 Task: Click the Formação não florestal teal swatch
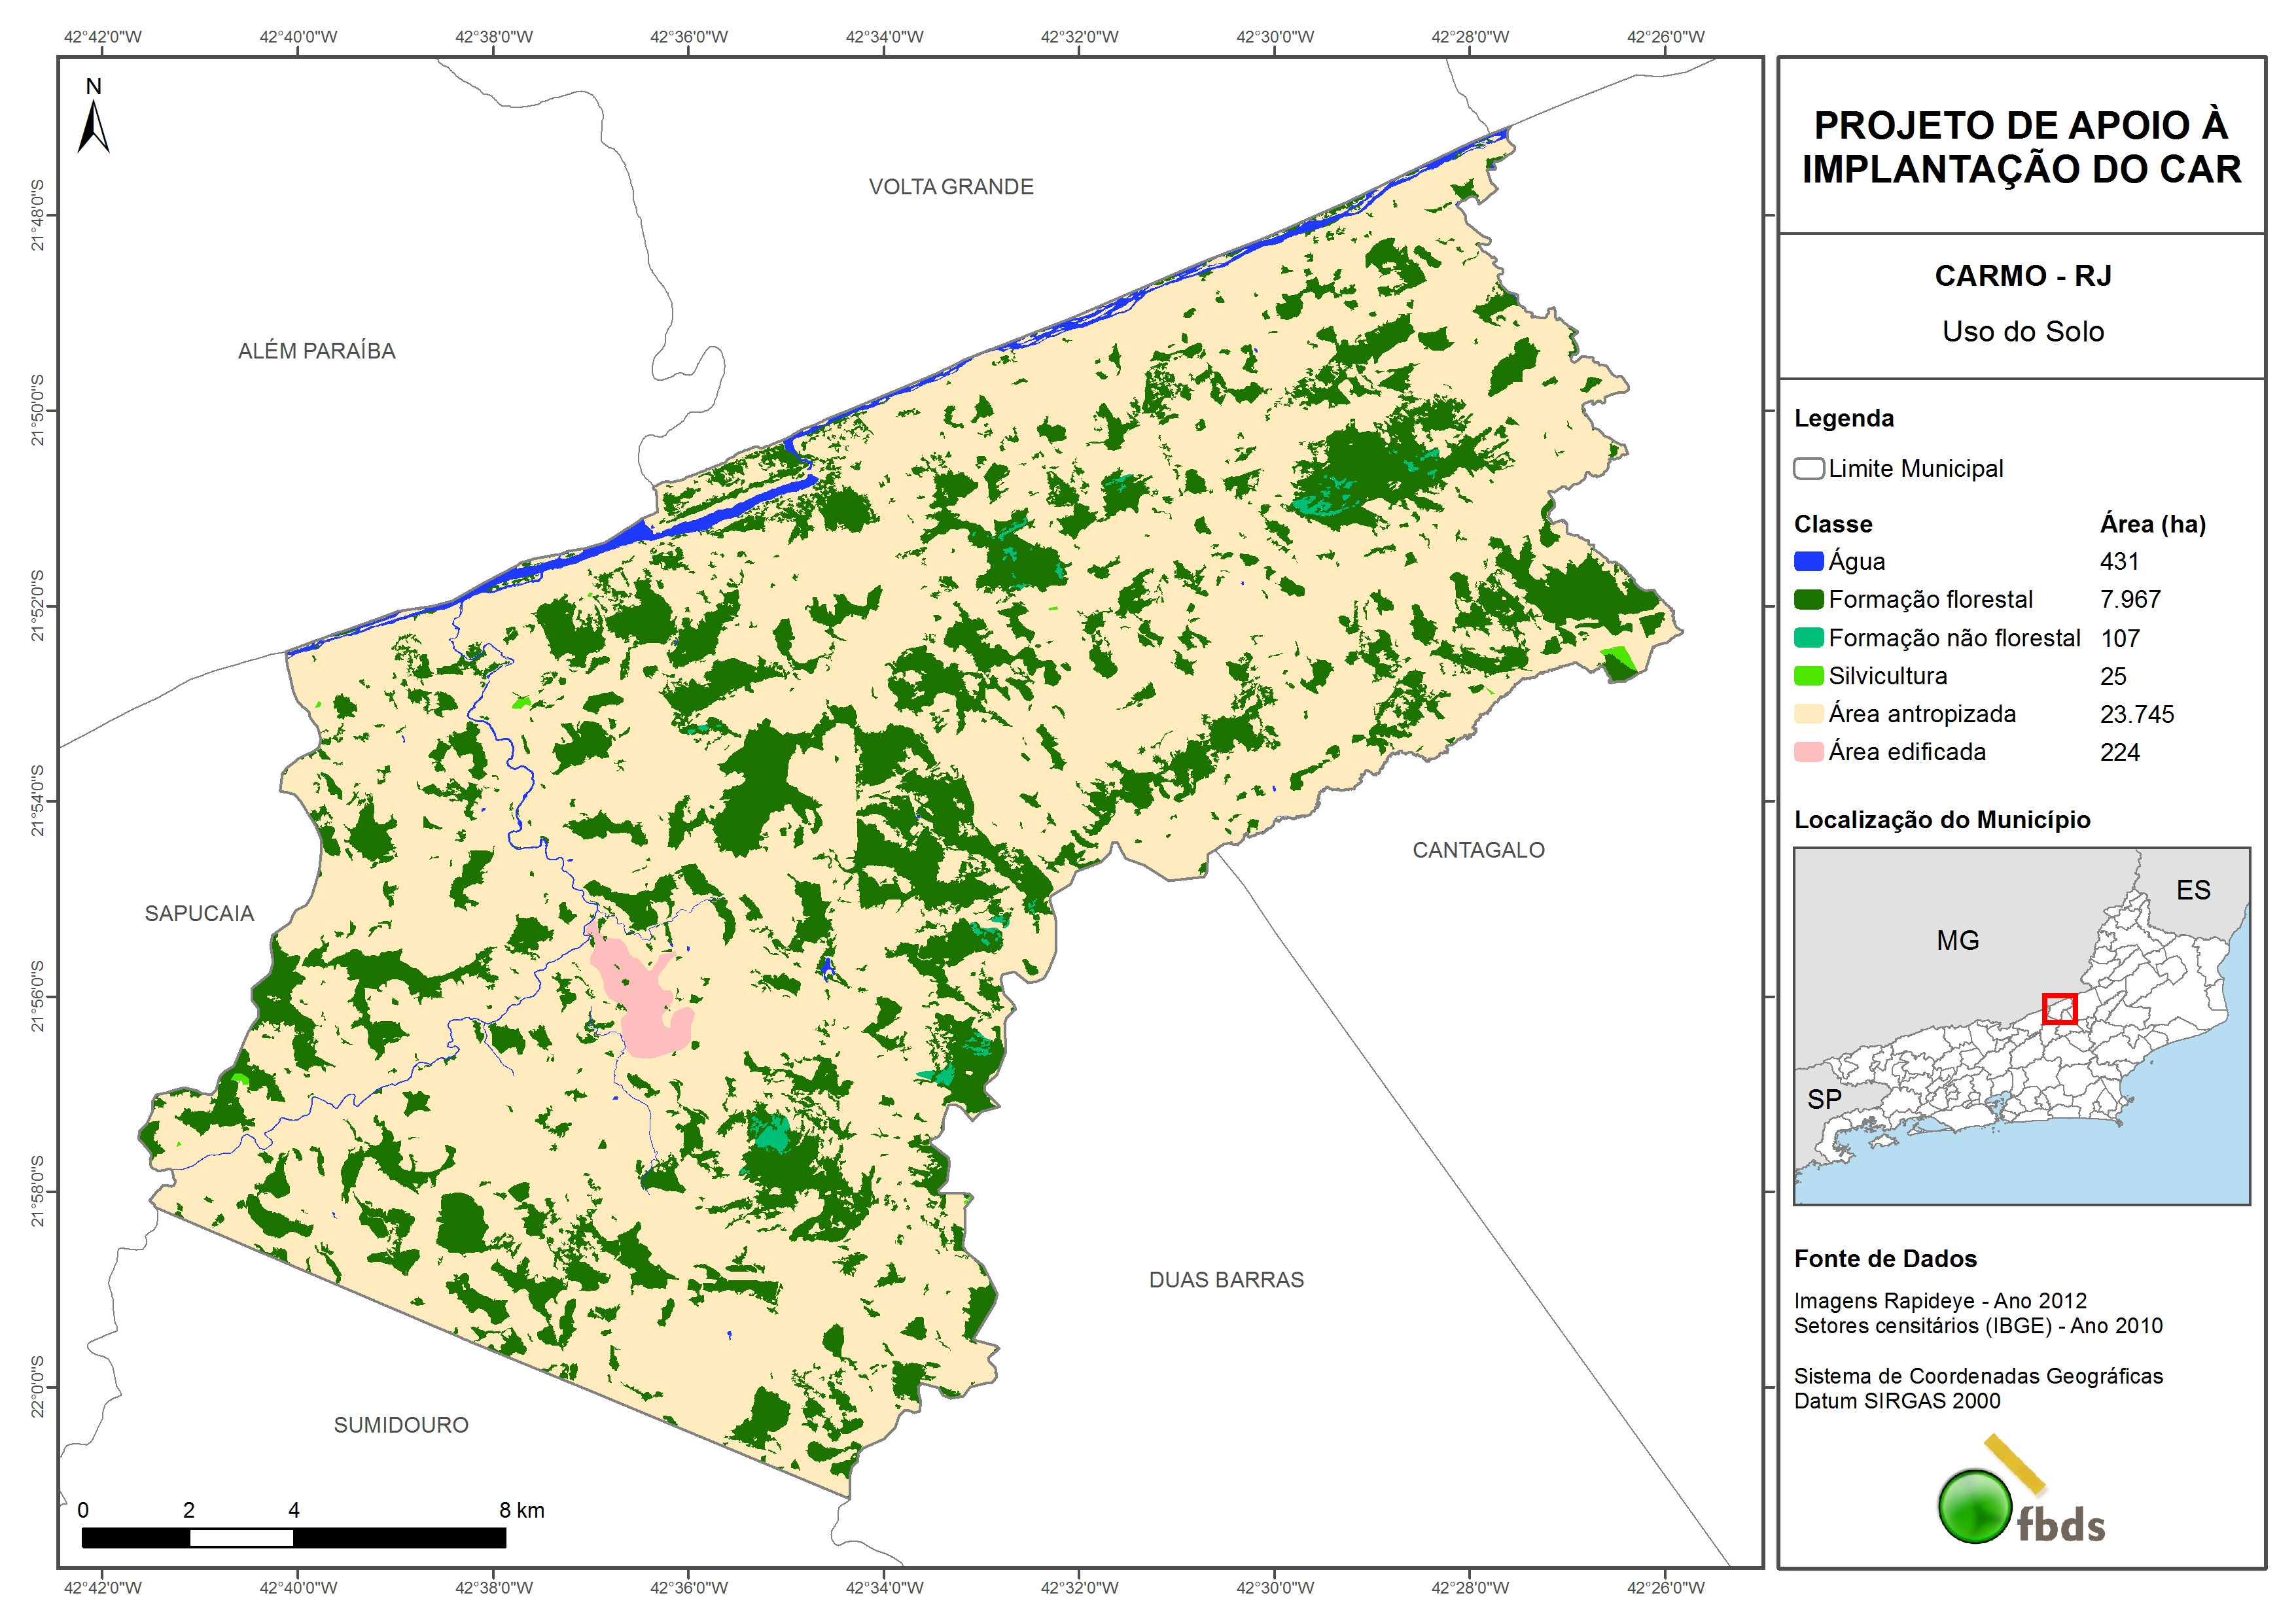point(1808,637)
